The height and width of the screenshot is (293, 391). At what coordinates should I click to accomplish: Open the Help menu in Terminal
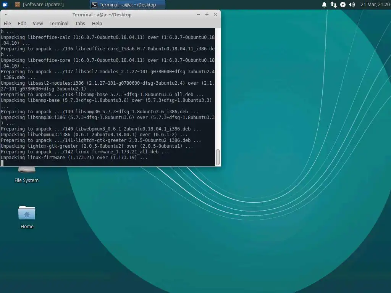[97, 23]
